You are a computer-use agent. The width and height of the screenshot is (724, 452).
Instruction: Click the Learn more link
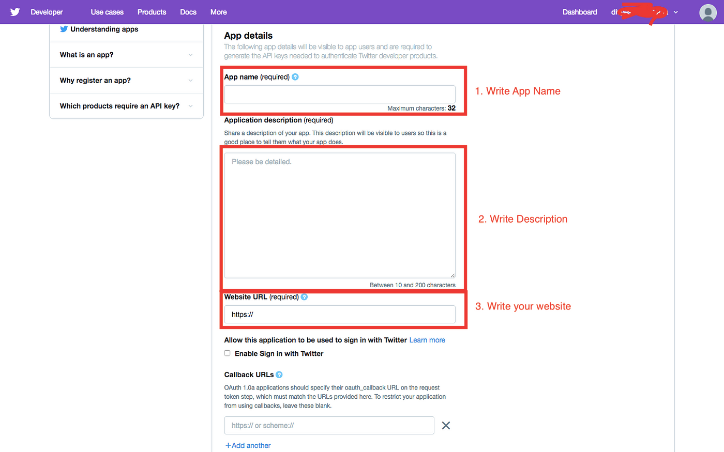[427, 340]
